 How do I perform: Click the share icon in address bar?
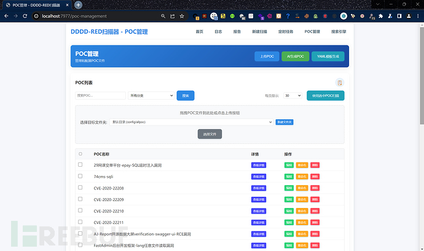(x=174, y=16)
